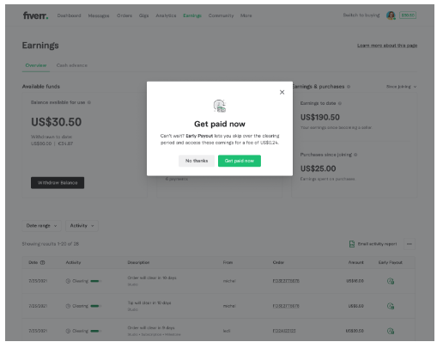Viewport: 443px width, 348px height.
Task: Close the Get paid now dialog
Action: tap(282, 92)
